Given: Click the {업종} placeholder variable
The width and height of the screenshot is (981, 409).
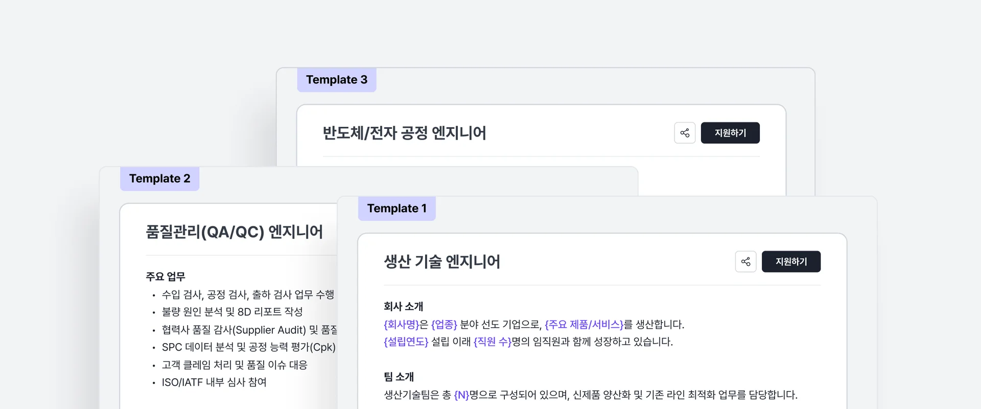Looking at the screenshot, I should tap(444, 325).
